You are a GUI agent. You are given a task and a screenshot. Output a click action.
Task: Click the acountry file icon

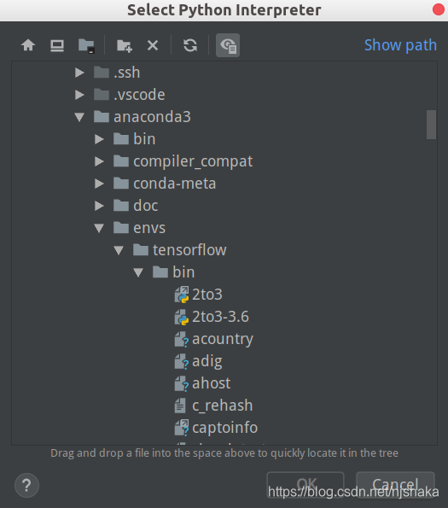[x=182, y=339]
